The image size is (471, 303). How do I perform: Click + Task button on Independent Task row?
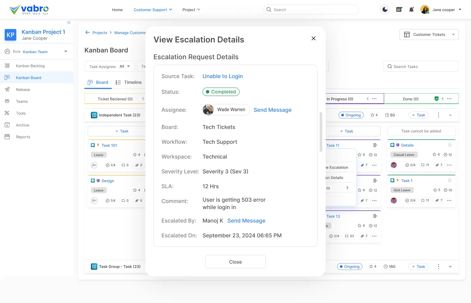pos(419,115)
